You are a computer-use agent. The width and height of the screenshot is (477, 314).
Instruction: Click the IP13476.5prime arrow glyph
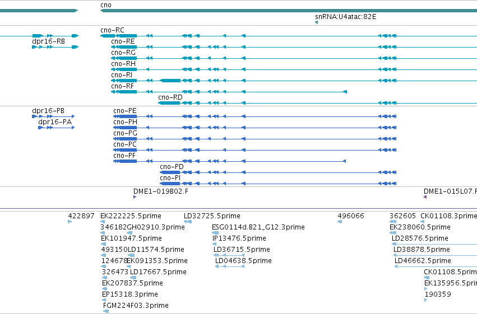click(x=215, y=244)
